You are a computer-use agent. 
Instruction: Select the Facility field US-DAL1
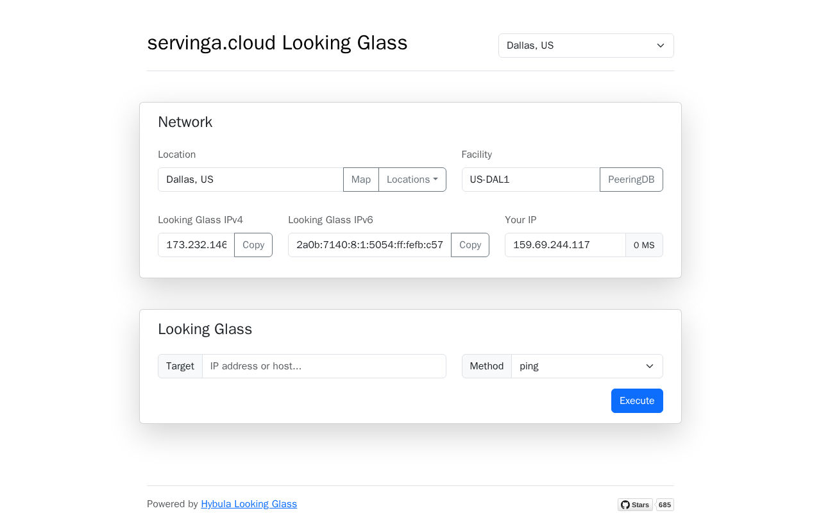(x=531, y=180)
